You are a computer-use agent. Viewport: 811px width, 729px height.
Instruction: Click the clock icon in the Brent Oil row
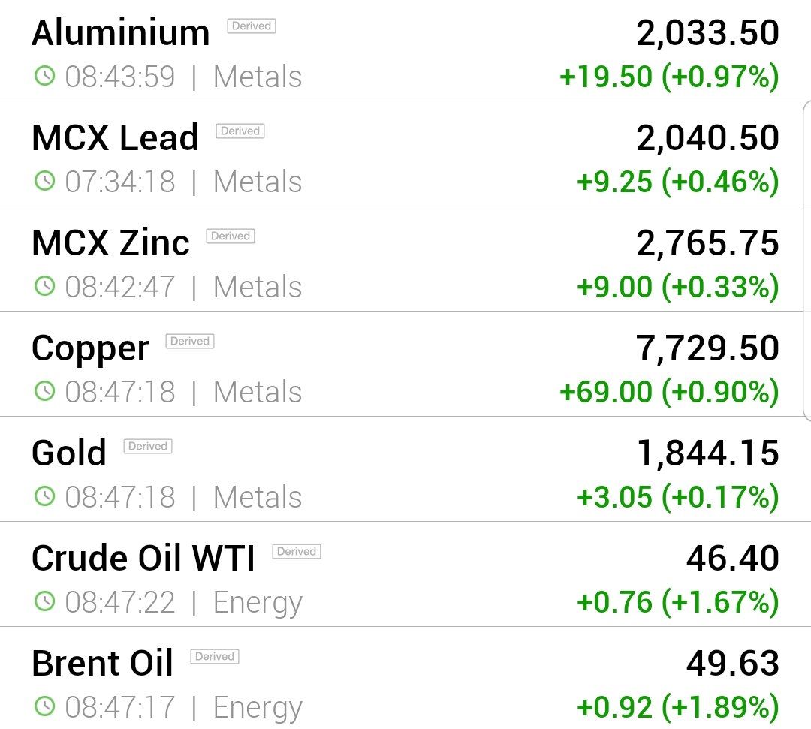click(44, 706)
